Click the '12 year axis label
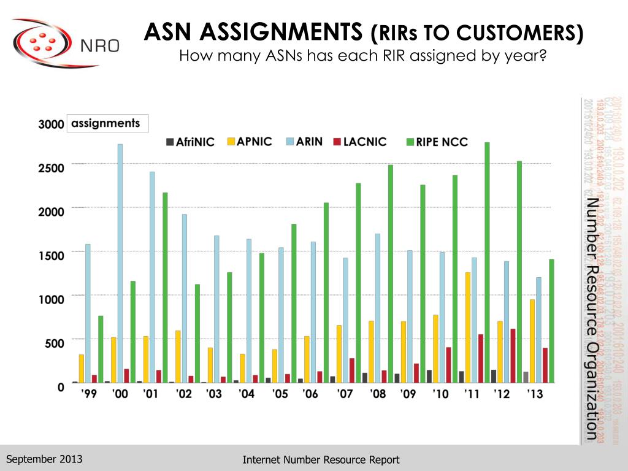The width and height of the screenshot is (628, 471). 502,394
